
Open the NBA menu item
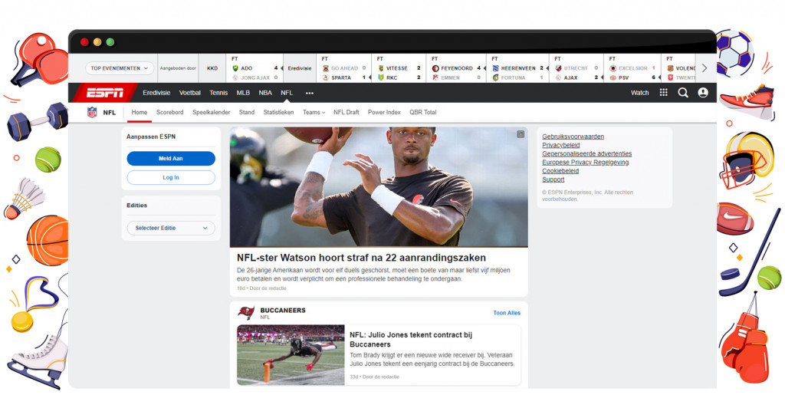[265, 93]
